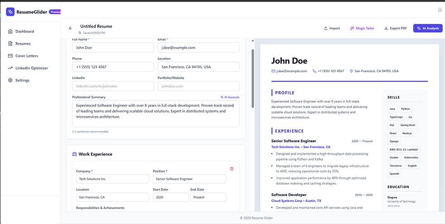Delete the Tech Solutions work experience entry
Screen dimensions: 445x224
[232, 169]
